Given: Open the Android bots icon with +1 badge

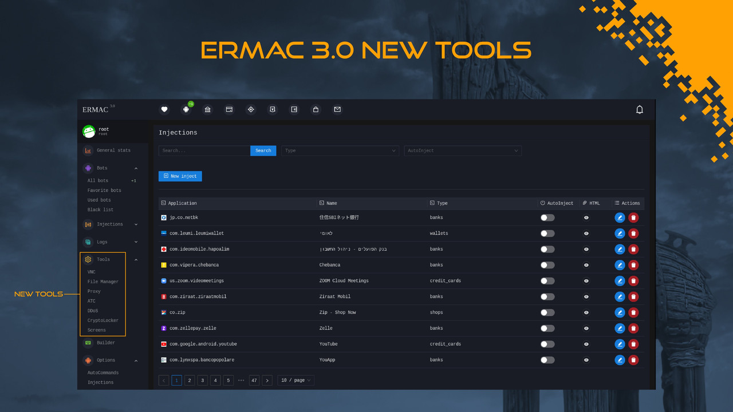Looking at the screenshot, I should pyautogui.click(x=186, y=109).
